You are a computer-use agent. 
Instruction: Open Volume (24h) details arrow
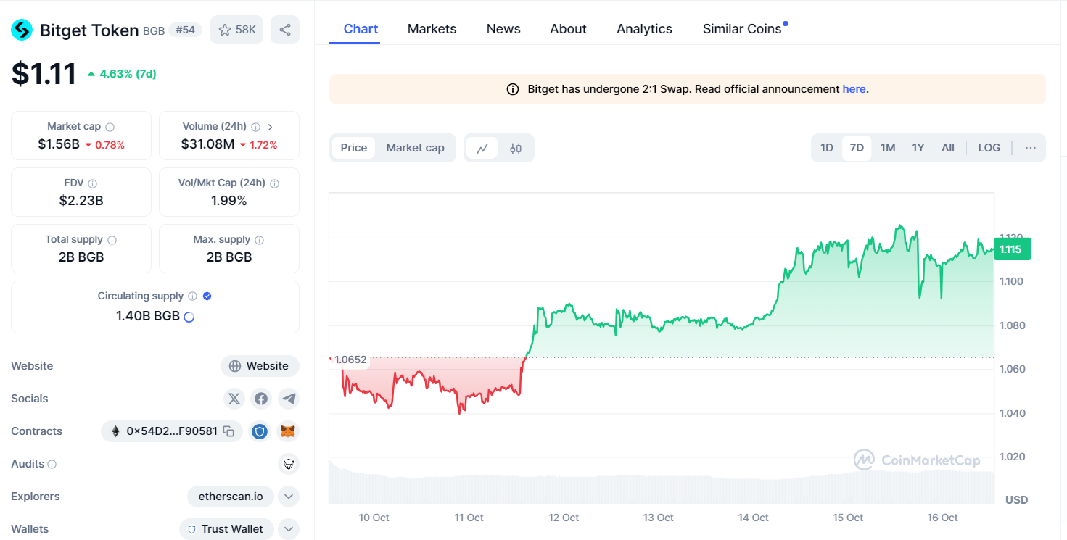(271, 127)
